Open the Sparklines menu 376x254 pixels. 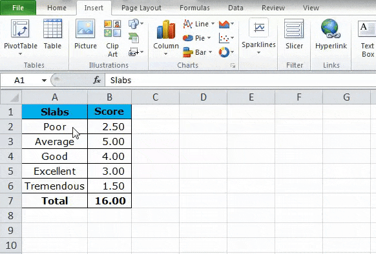(x=258, y=36)
